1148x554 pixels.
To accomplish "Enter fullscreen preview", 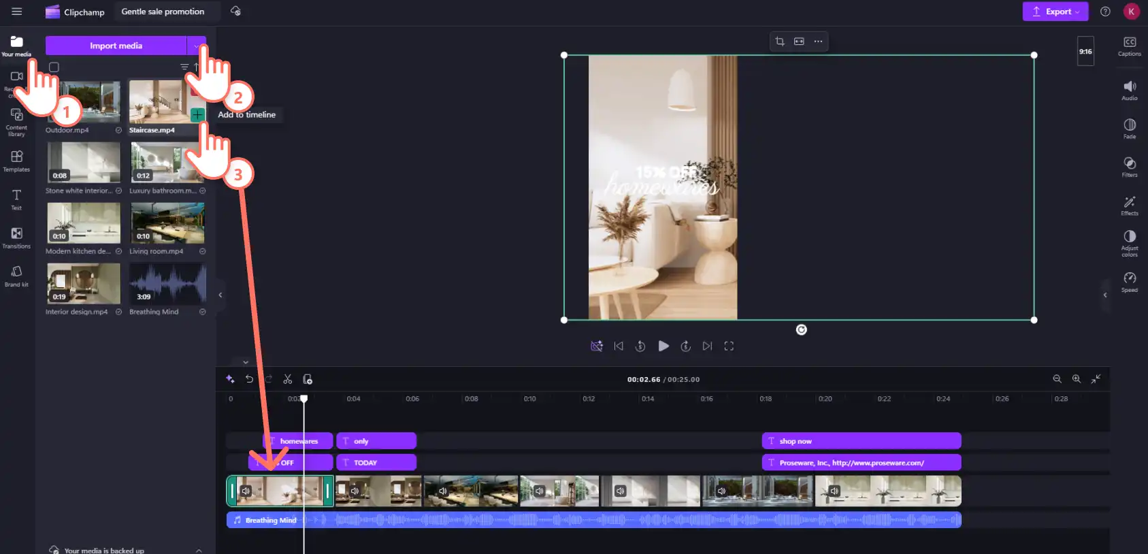I will tap(729, 346).
